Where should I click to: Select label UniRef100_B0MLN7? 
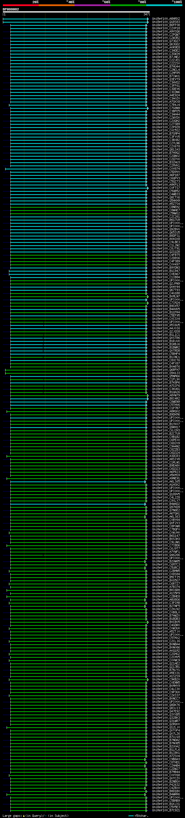[166, 296]
